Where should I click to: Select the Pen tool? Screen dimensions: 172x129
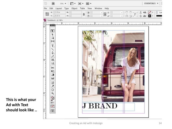pyautogui.click(x=53, y=53)
